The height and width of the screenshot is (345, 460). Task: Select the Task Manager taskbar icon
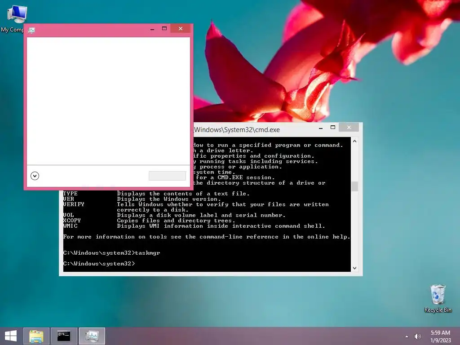click(x=92, y=336)
